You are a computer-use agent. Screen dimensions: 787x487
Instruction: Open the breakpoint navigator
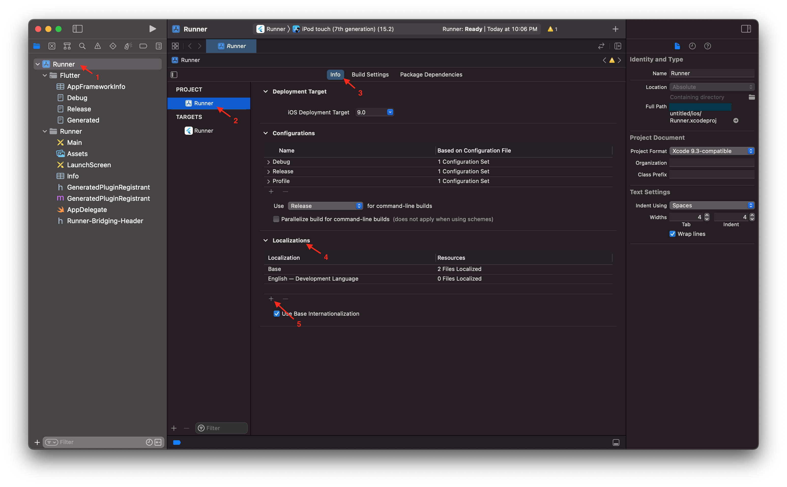pos(143,46)
